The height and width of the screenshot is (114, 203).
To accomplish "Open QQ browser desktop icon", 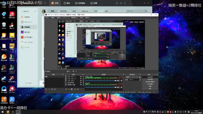I will tap(4, 90).
